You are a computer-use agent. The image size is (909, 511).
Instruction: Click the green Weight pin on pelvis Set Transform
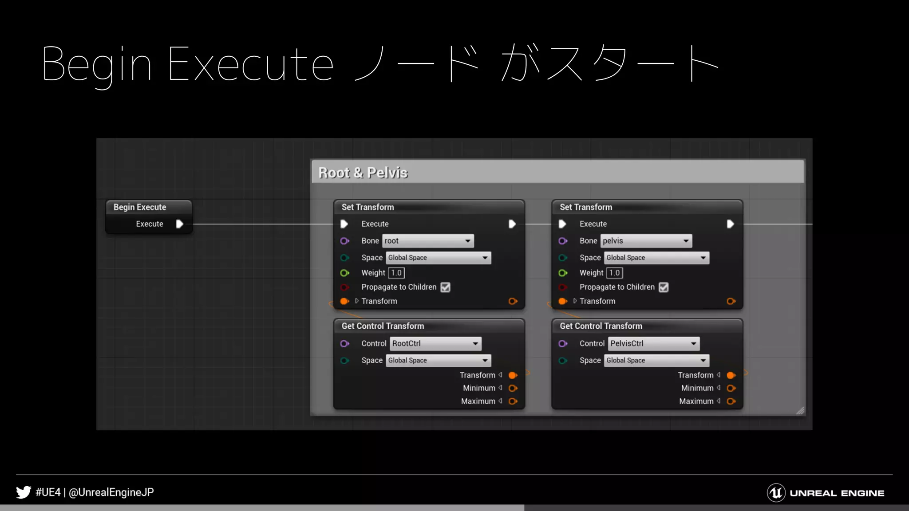[563, 273]
